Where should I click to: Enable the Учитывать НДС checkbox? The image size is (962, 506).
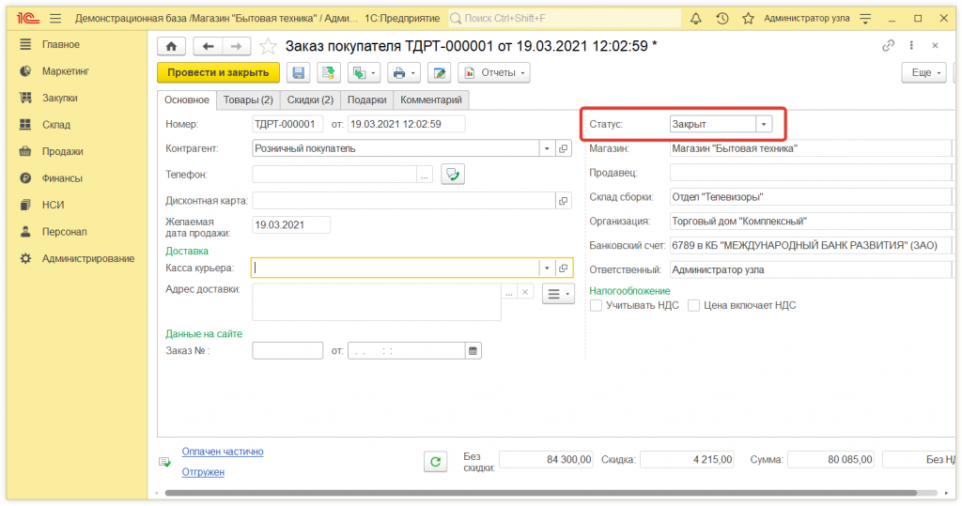[596, 305]
